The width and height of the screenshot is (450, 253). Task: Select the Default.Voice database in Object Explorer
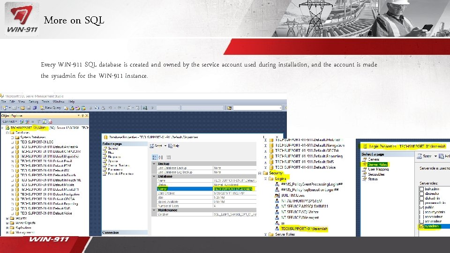click(46, 214)
